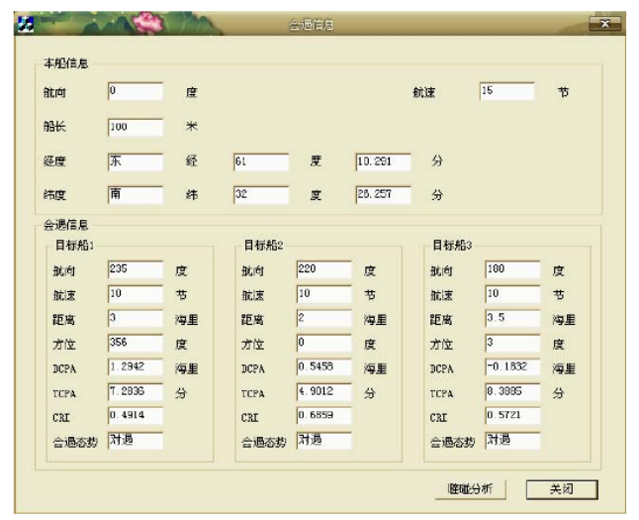The height and width of the screenshot is (520, 639).
Task: Click latitude degrees field showing 32
Action: pos(261,194)
